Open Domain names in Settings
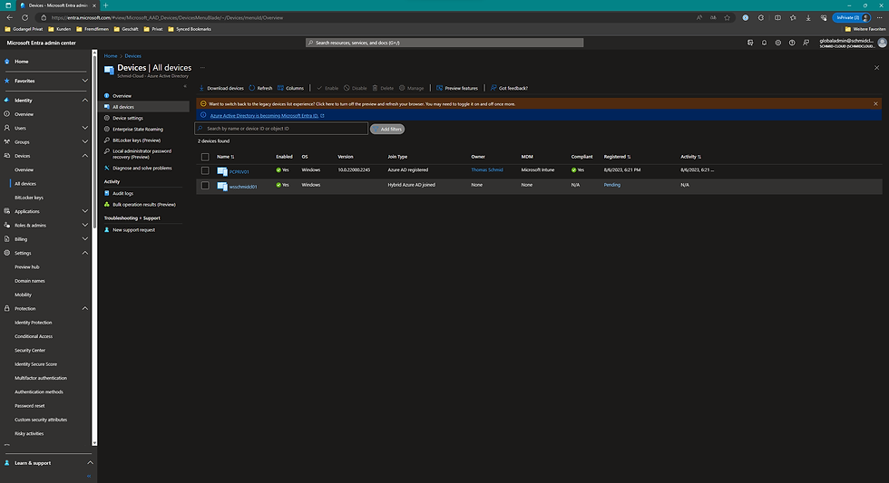 coord(29,281)
